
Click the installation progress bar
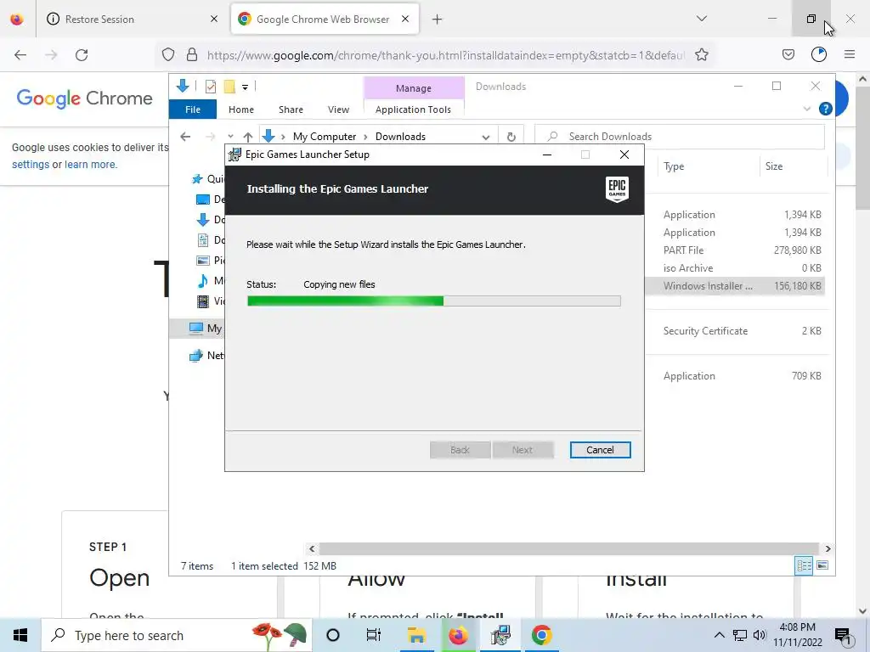click(x=434, y=301)
